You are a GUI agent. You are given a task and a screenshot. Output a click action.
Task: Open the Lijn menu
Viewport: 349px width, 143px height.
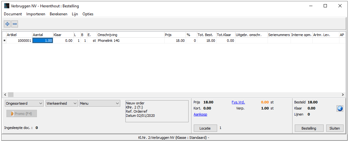point(75,14)
